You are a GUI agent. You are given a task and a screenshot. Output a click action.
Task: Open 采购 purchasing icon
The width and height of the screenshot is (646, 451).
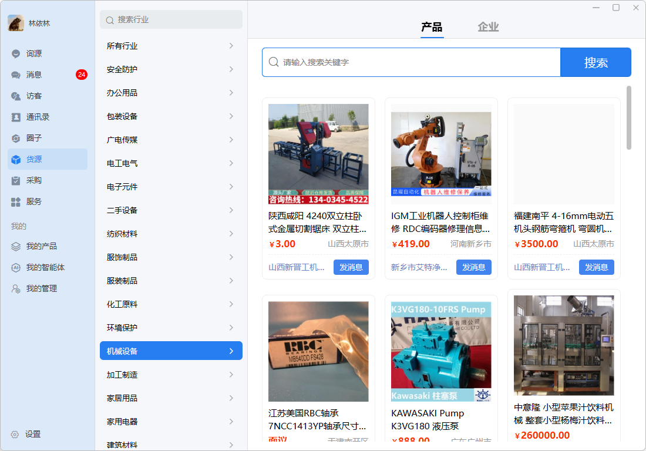[x=16, y=180]
